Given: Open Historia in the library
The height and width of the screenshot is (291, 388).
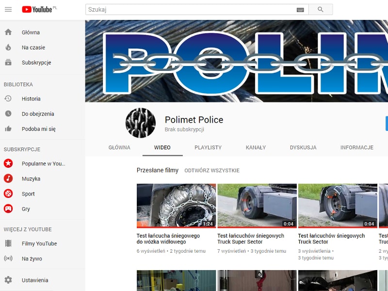Looking at the screenshot, I should pos(31,99).
